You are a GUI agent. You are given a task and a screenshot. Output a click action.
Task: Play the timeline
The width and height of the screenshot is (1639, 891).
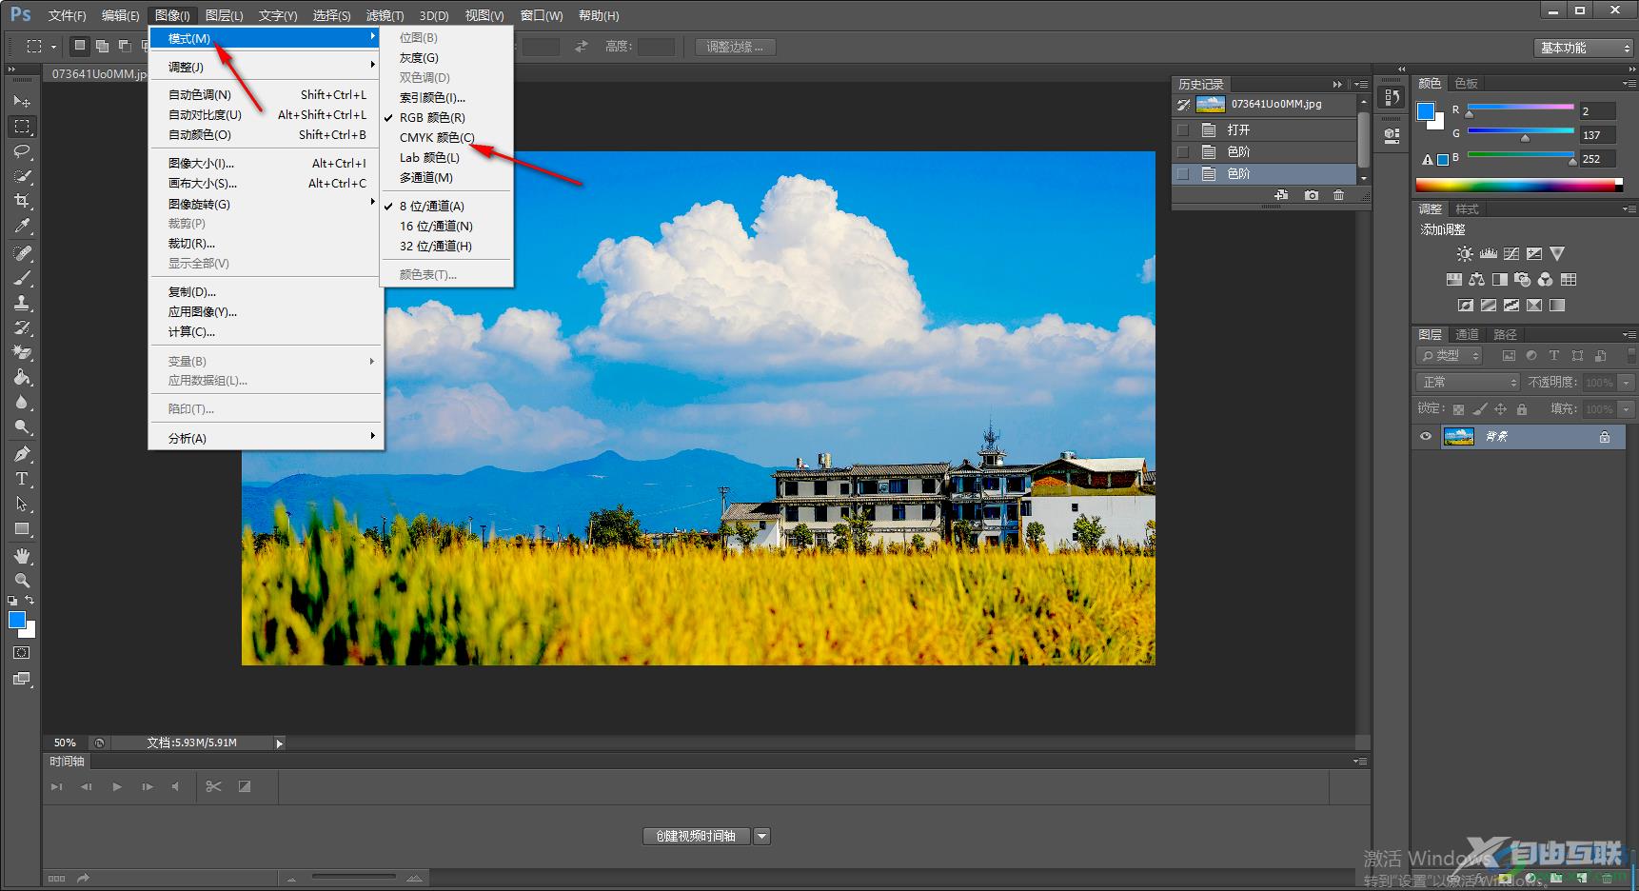(117, 787)
